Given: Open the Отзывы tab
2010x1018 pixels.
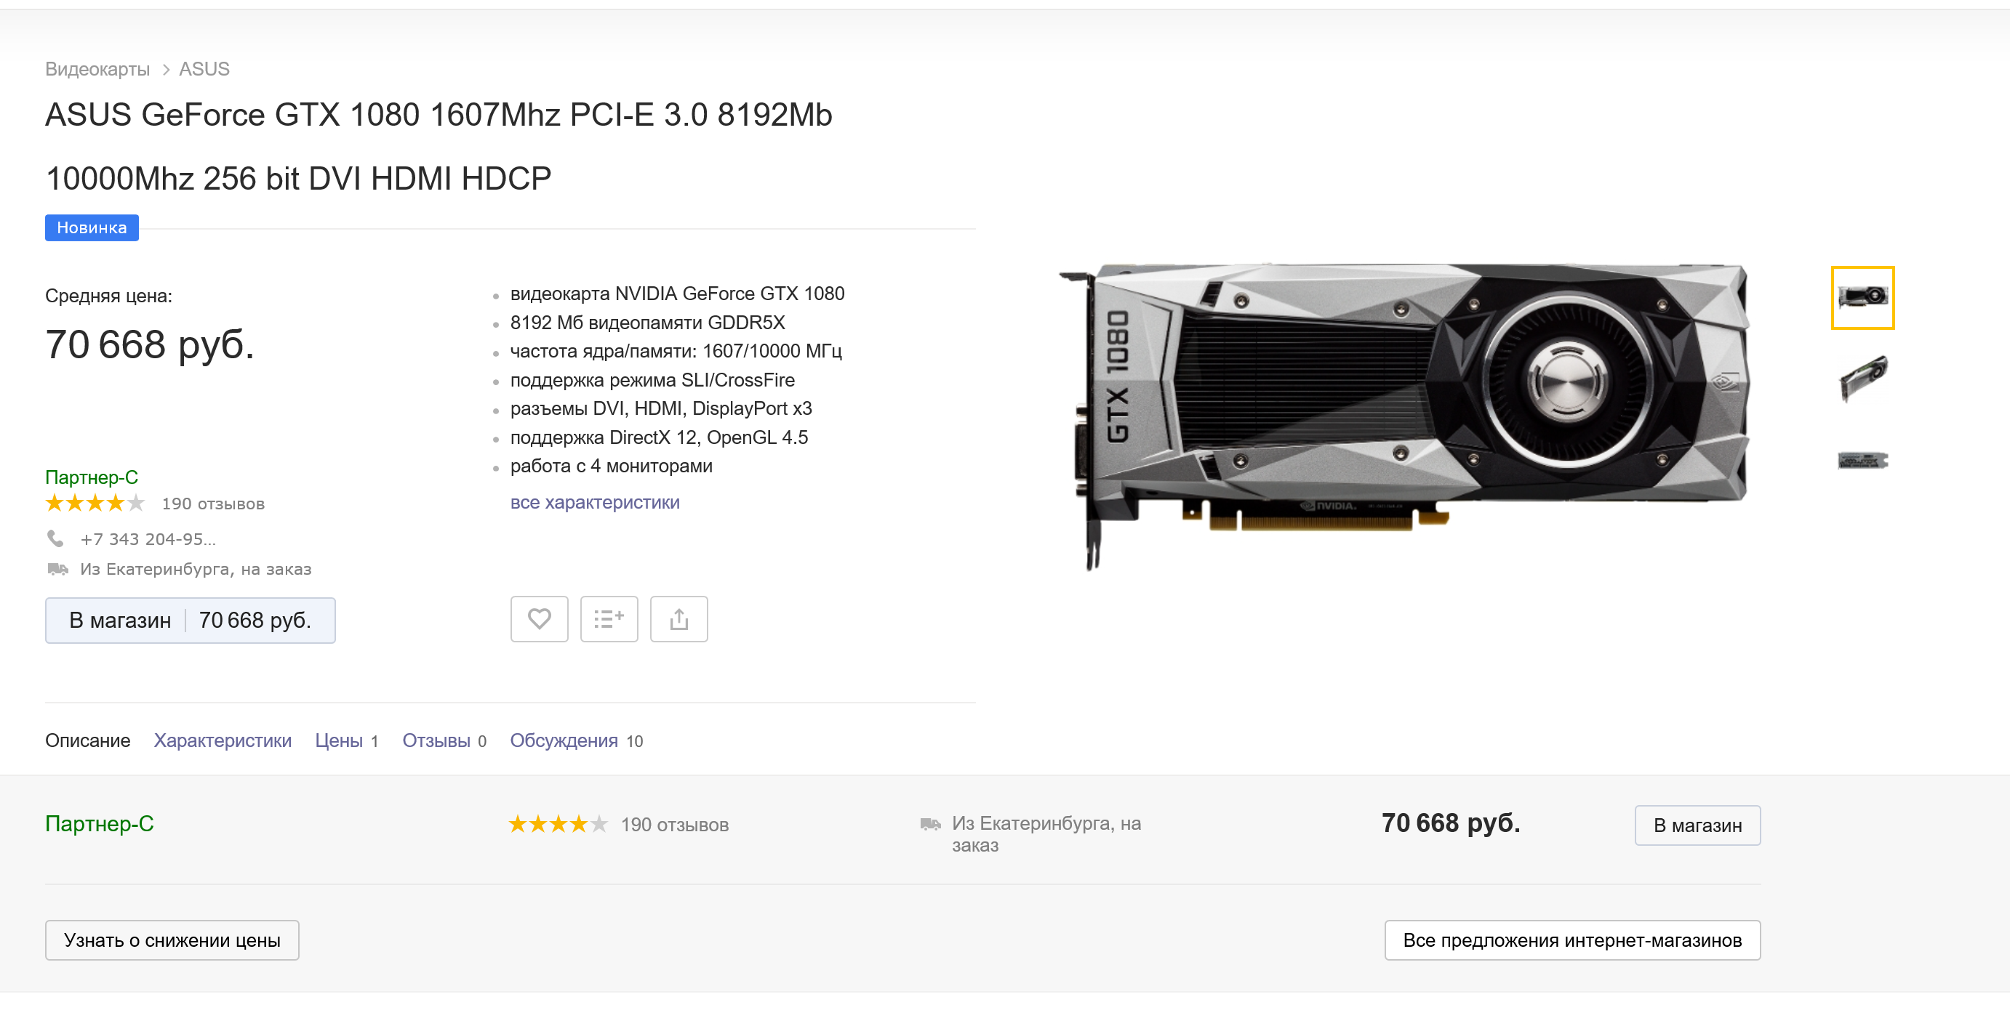Looking at the screenshot, I should point(436,740).
